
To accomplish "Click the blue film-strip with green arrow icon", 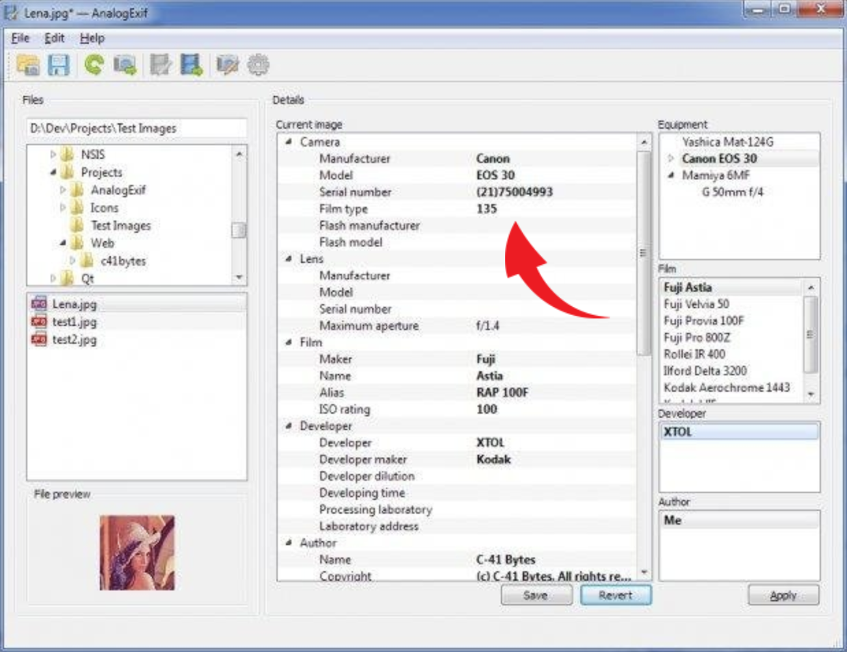I will (191, 66).
